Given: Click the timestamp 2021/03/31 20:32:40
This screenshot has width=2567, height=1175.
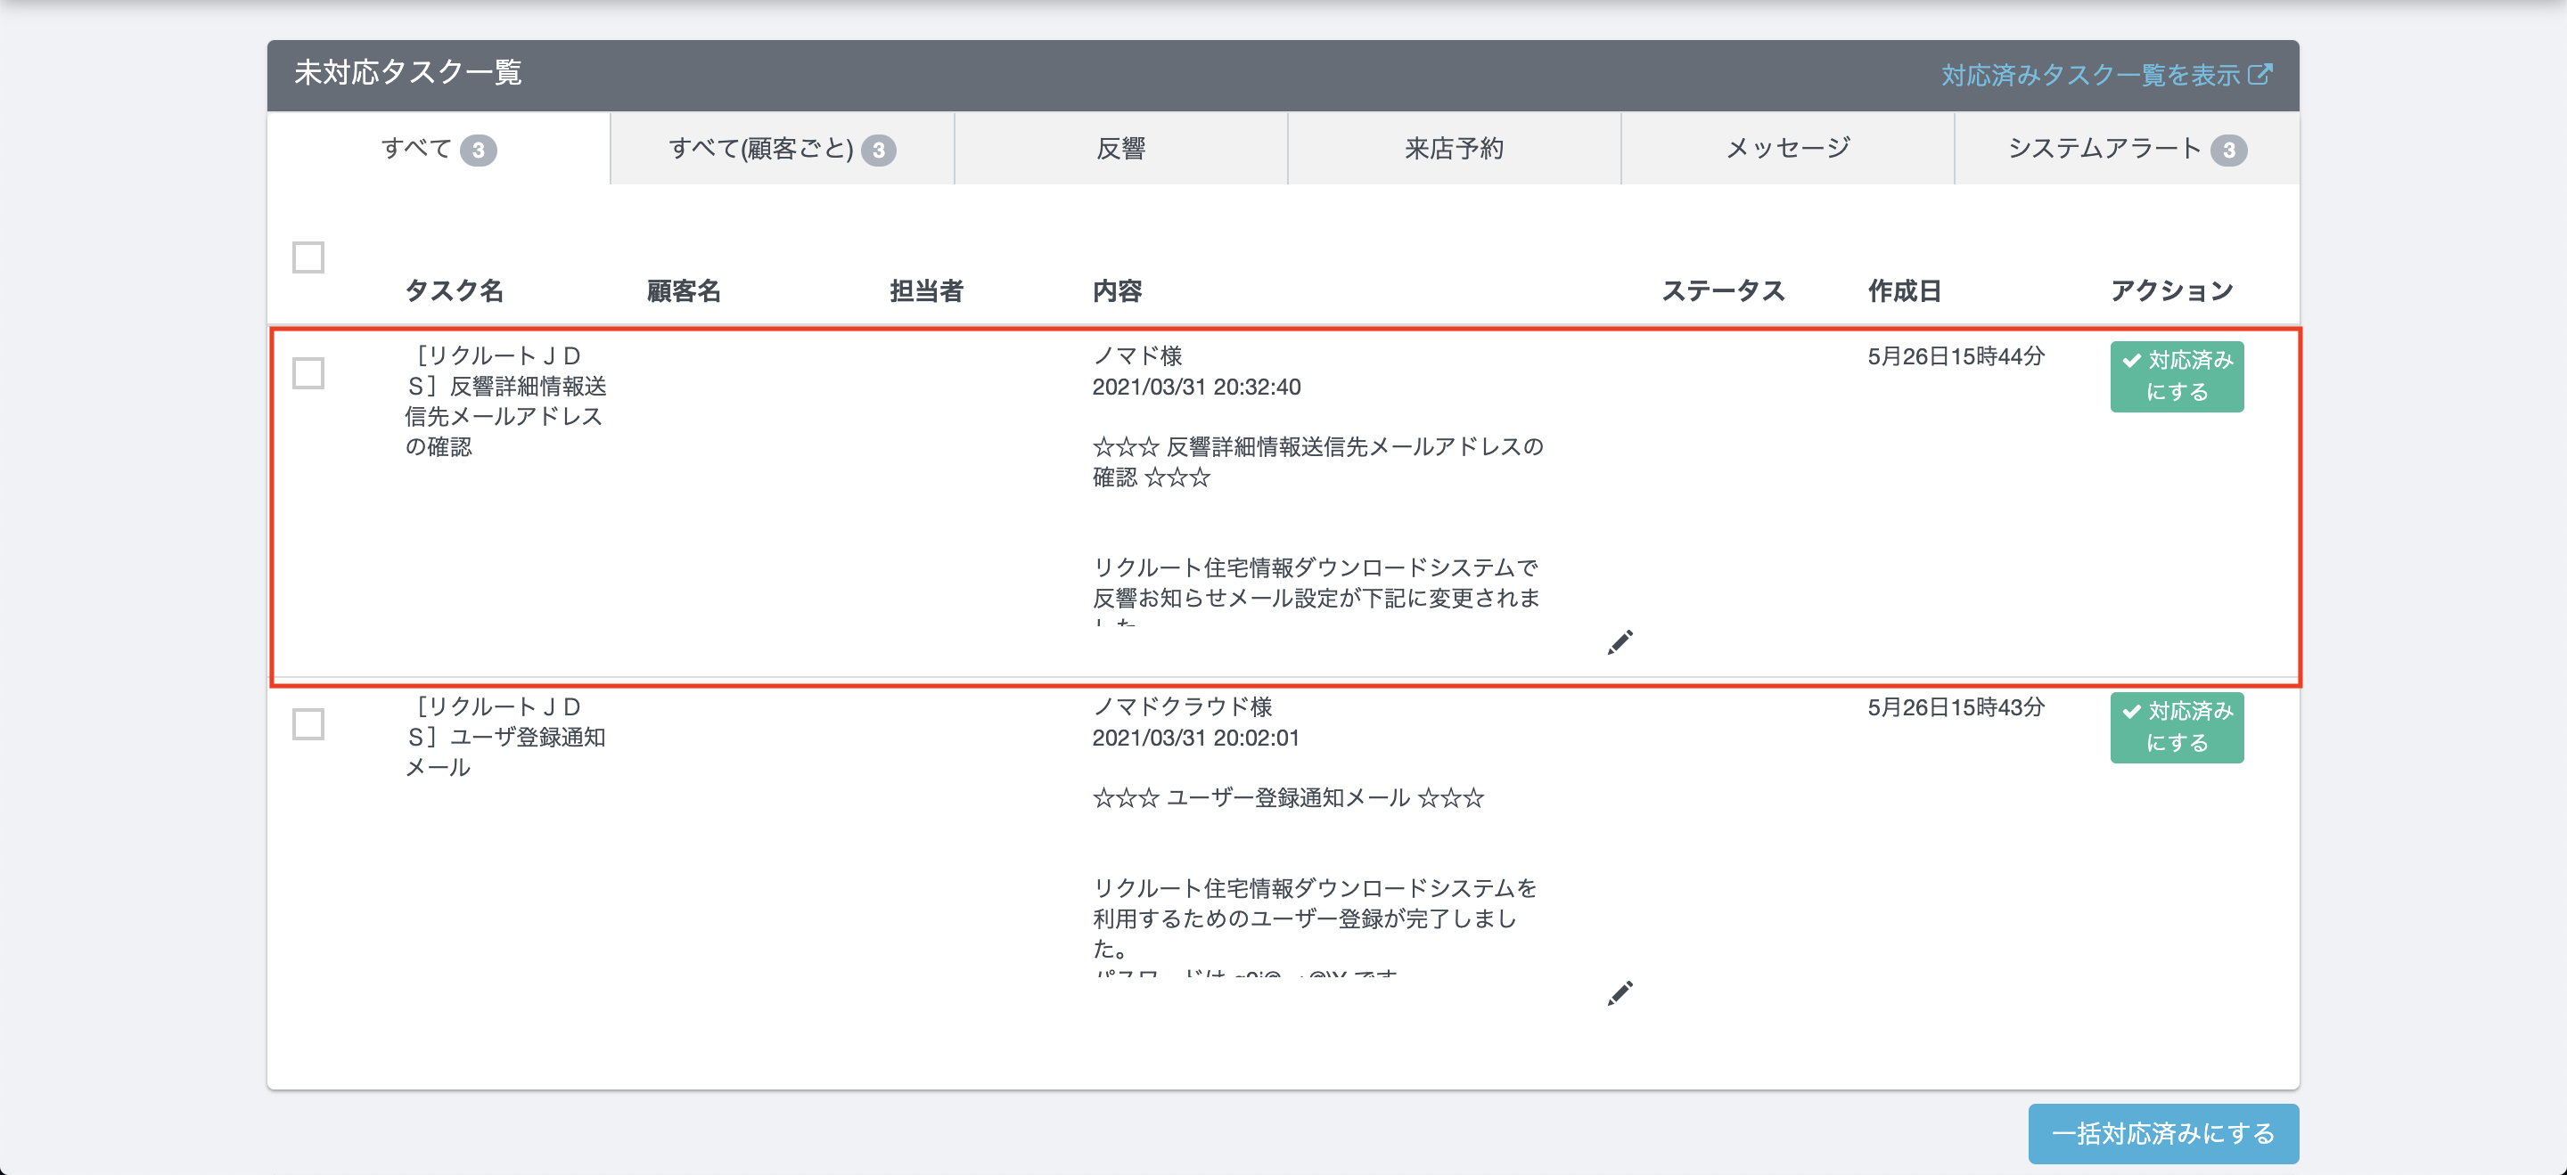Looking at the screenshot, I should click(1196, 387).
